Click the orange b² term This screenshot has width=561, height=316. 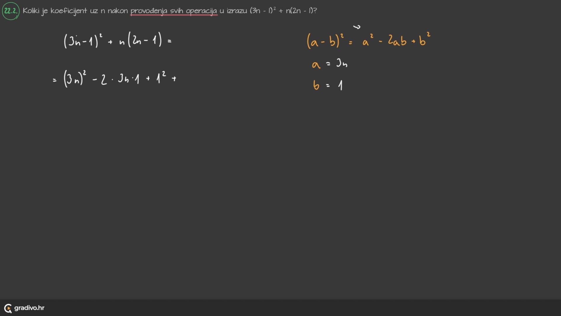(425, 39)
